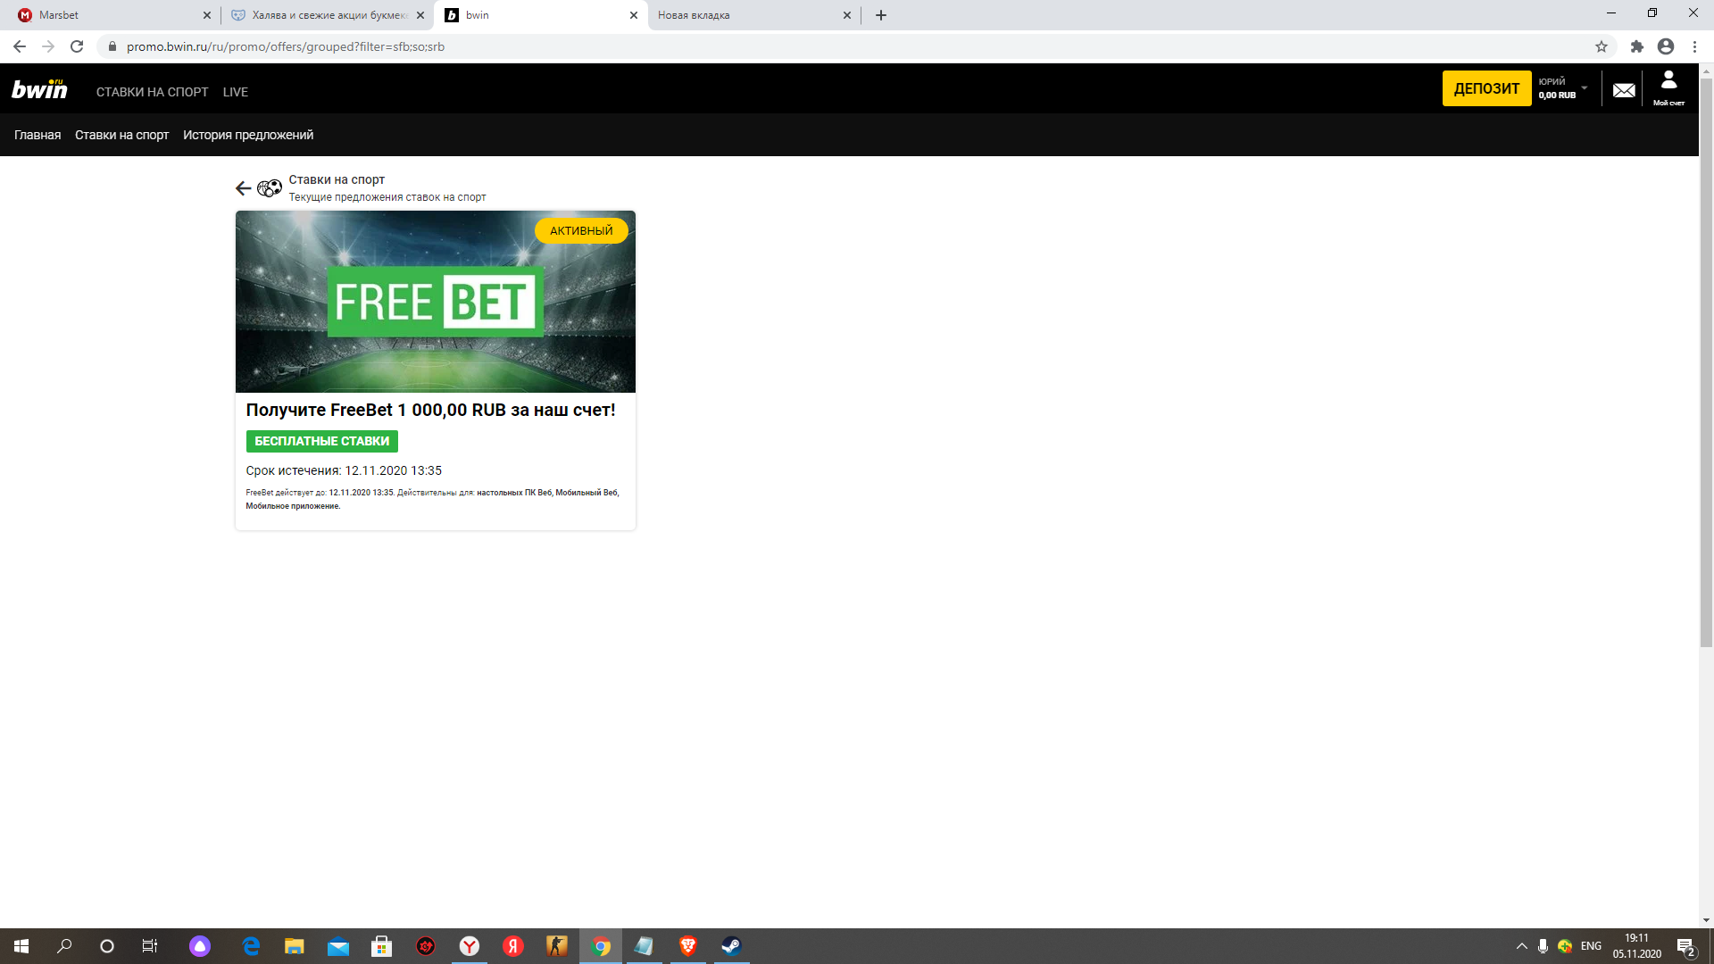
Task: Click the microphone tray icon
Action: coord(1543,946)
